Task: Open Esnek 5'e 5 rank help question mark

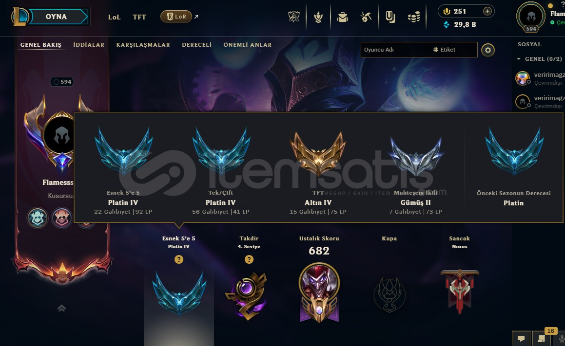Action: pyautogui.click(x=179, y=259)
